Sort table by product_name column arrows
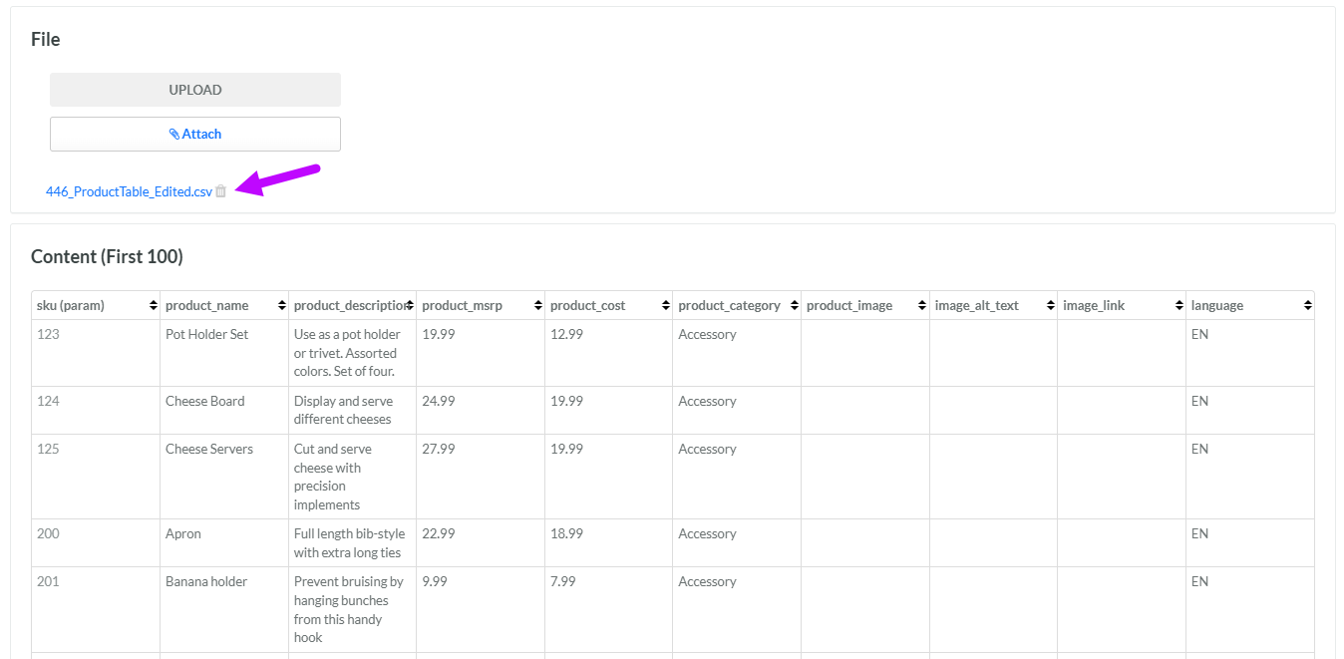The height and width of the screenshot is (659, 1344). (282, 306)
